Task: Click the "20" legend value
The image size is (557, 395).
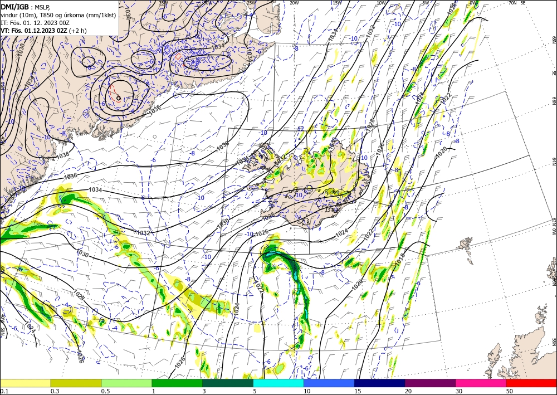Action: (x=408, y=391)
